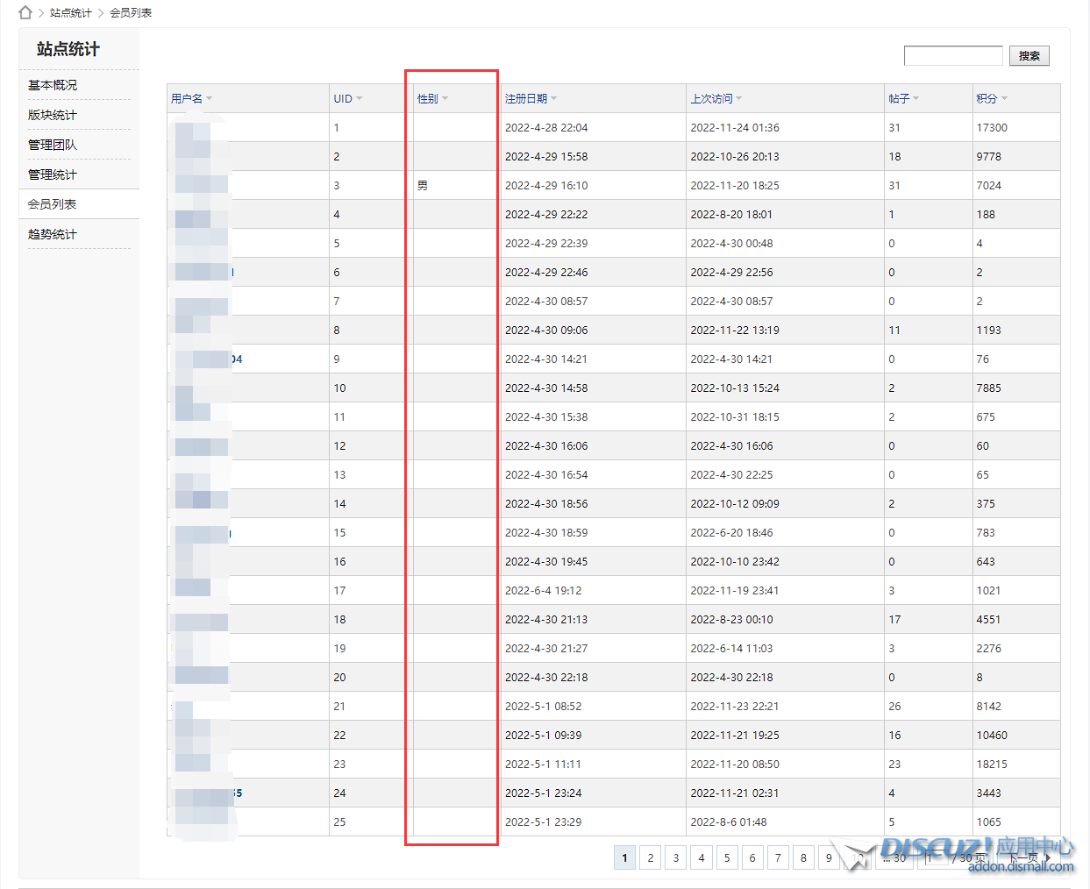Click the home icon in breadcrumb
This screenshot has width=1090, height=889.
coord(25,12)
